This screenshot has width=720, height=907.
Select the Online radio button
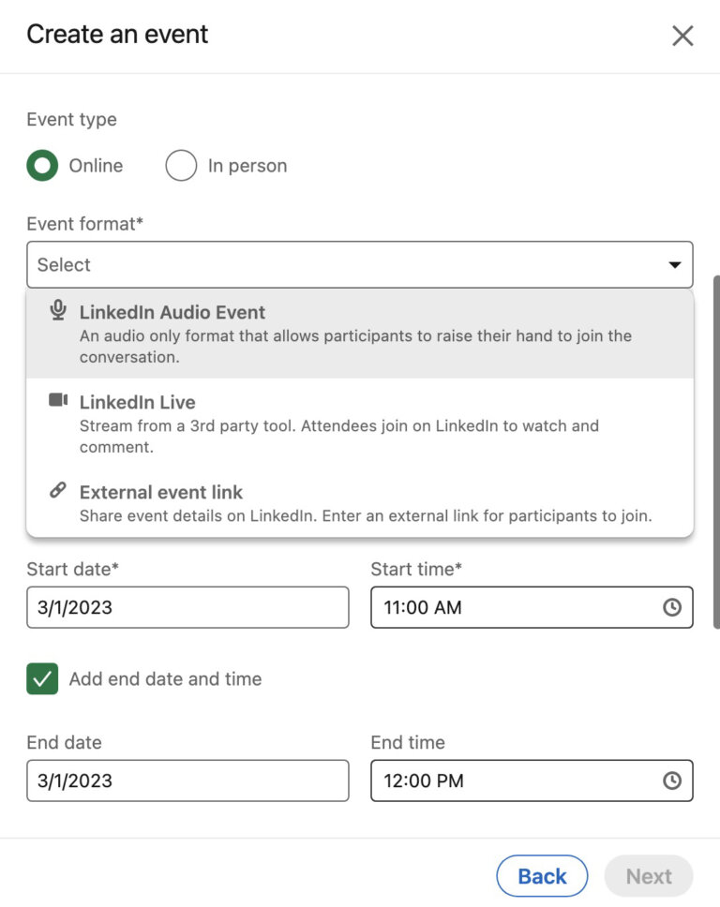pos(41,165)
